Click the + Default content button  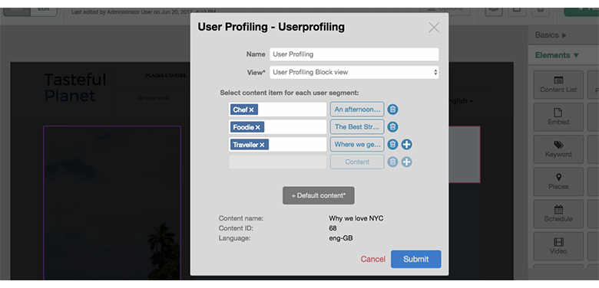pos(319,195)
